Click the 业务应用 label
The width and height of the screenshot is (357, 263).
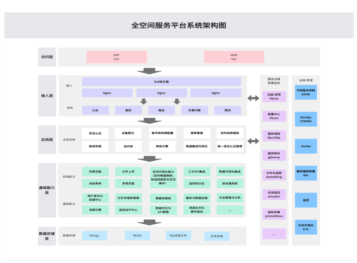pyautogui.click(x=69, y=139)
